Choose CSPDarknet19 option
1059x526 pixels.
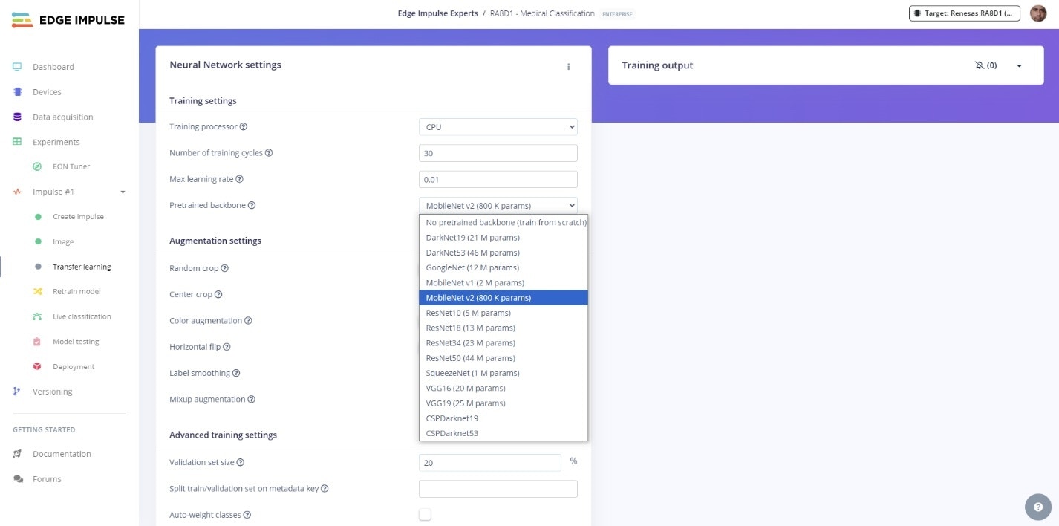pos(504,418)
